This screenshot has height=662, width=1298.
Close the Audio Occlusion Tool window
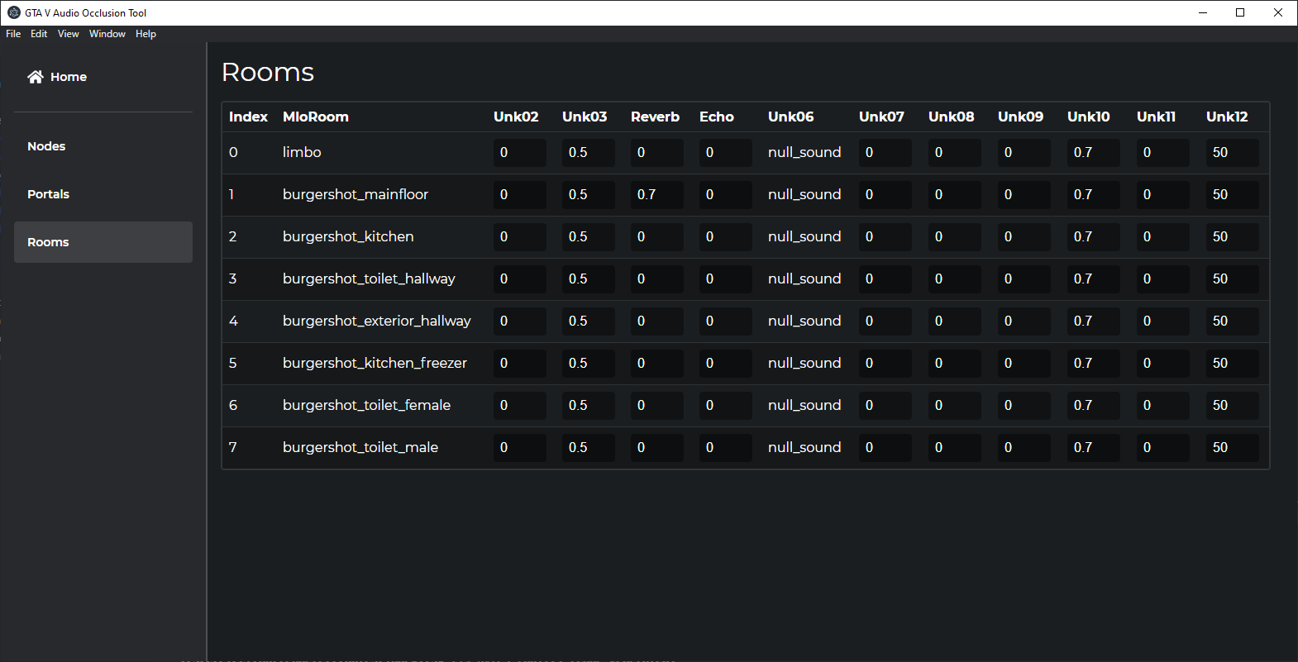(1278, 12)
